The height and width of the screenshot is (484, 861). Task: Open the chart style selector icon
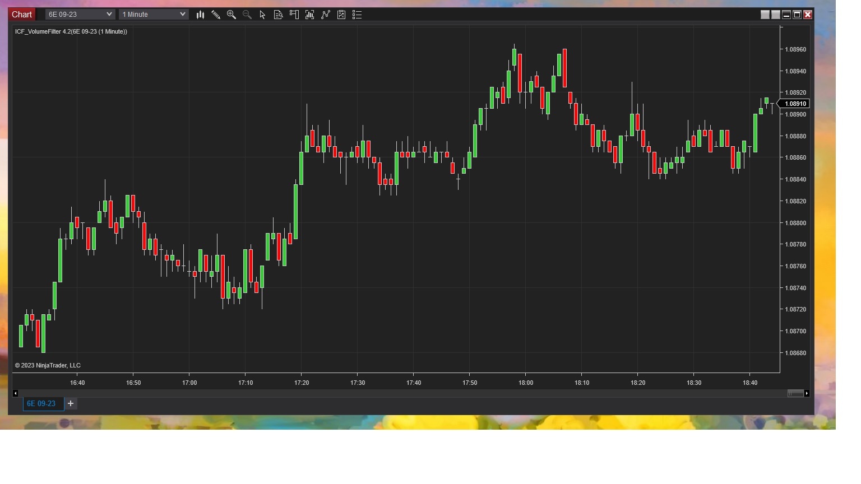(x=200, y=15)
